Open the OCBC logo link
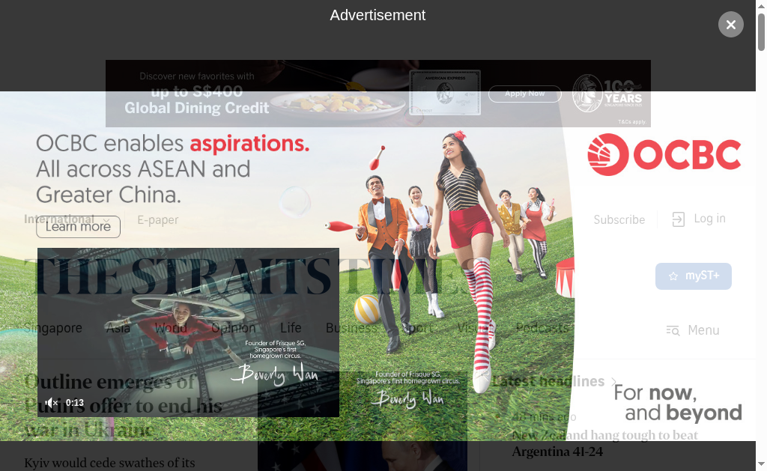767x471 pixels. 664,154
